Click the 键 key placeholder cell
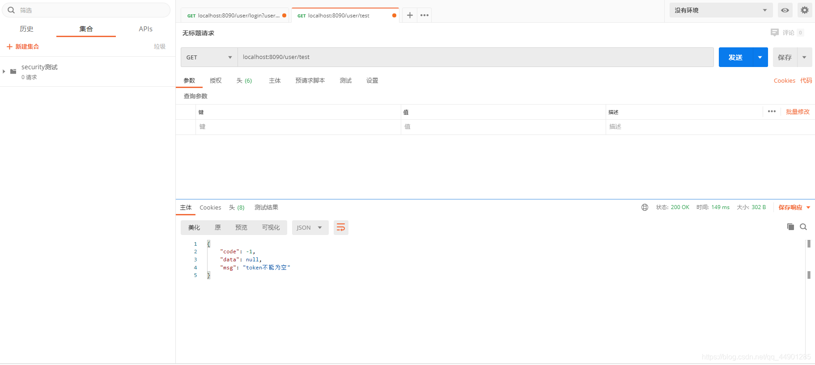 pyautogui.click(x=298, y=127)
